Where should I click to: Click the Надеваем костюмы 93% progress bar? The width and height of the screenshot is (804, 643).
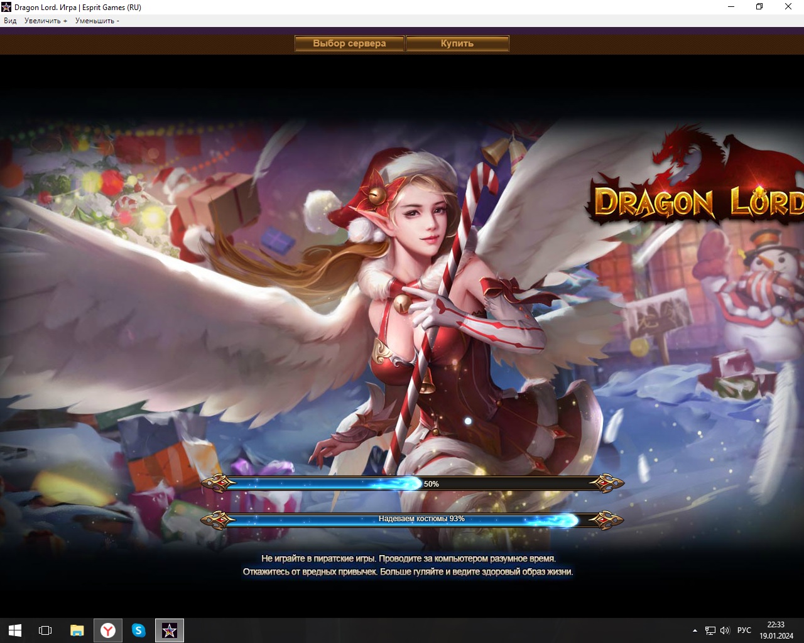click(x=412, y=519)
